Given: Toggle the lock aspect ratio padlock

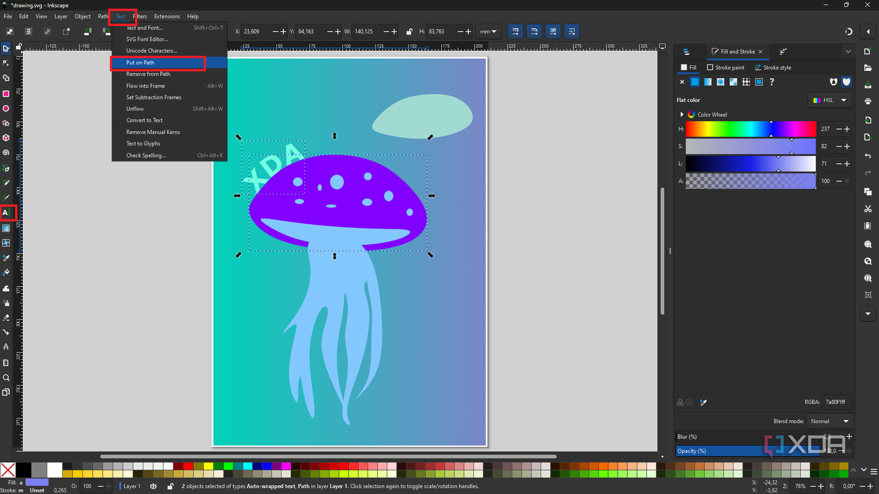Looking at the screenshot, I should click(409, 31).
